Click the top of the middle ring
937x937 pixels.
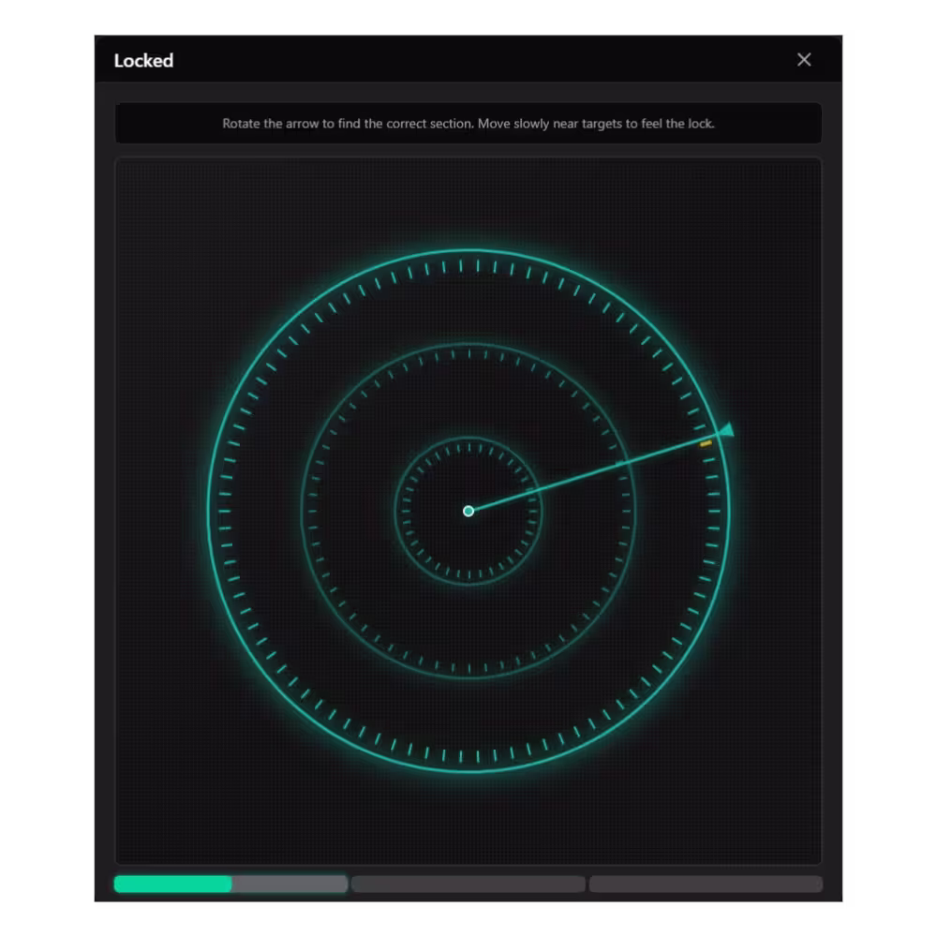[x=468, y=344]
